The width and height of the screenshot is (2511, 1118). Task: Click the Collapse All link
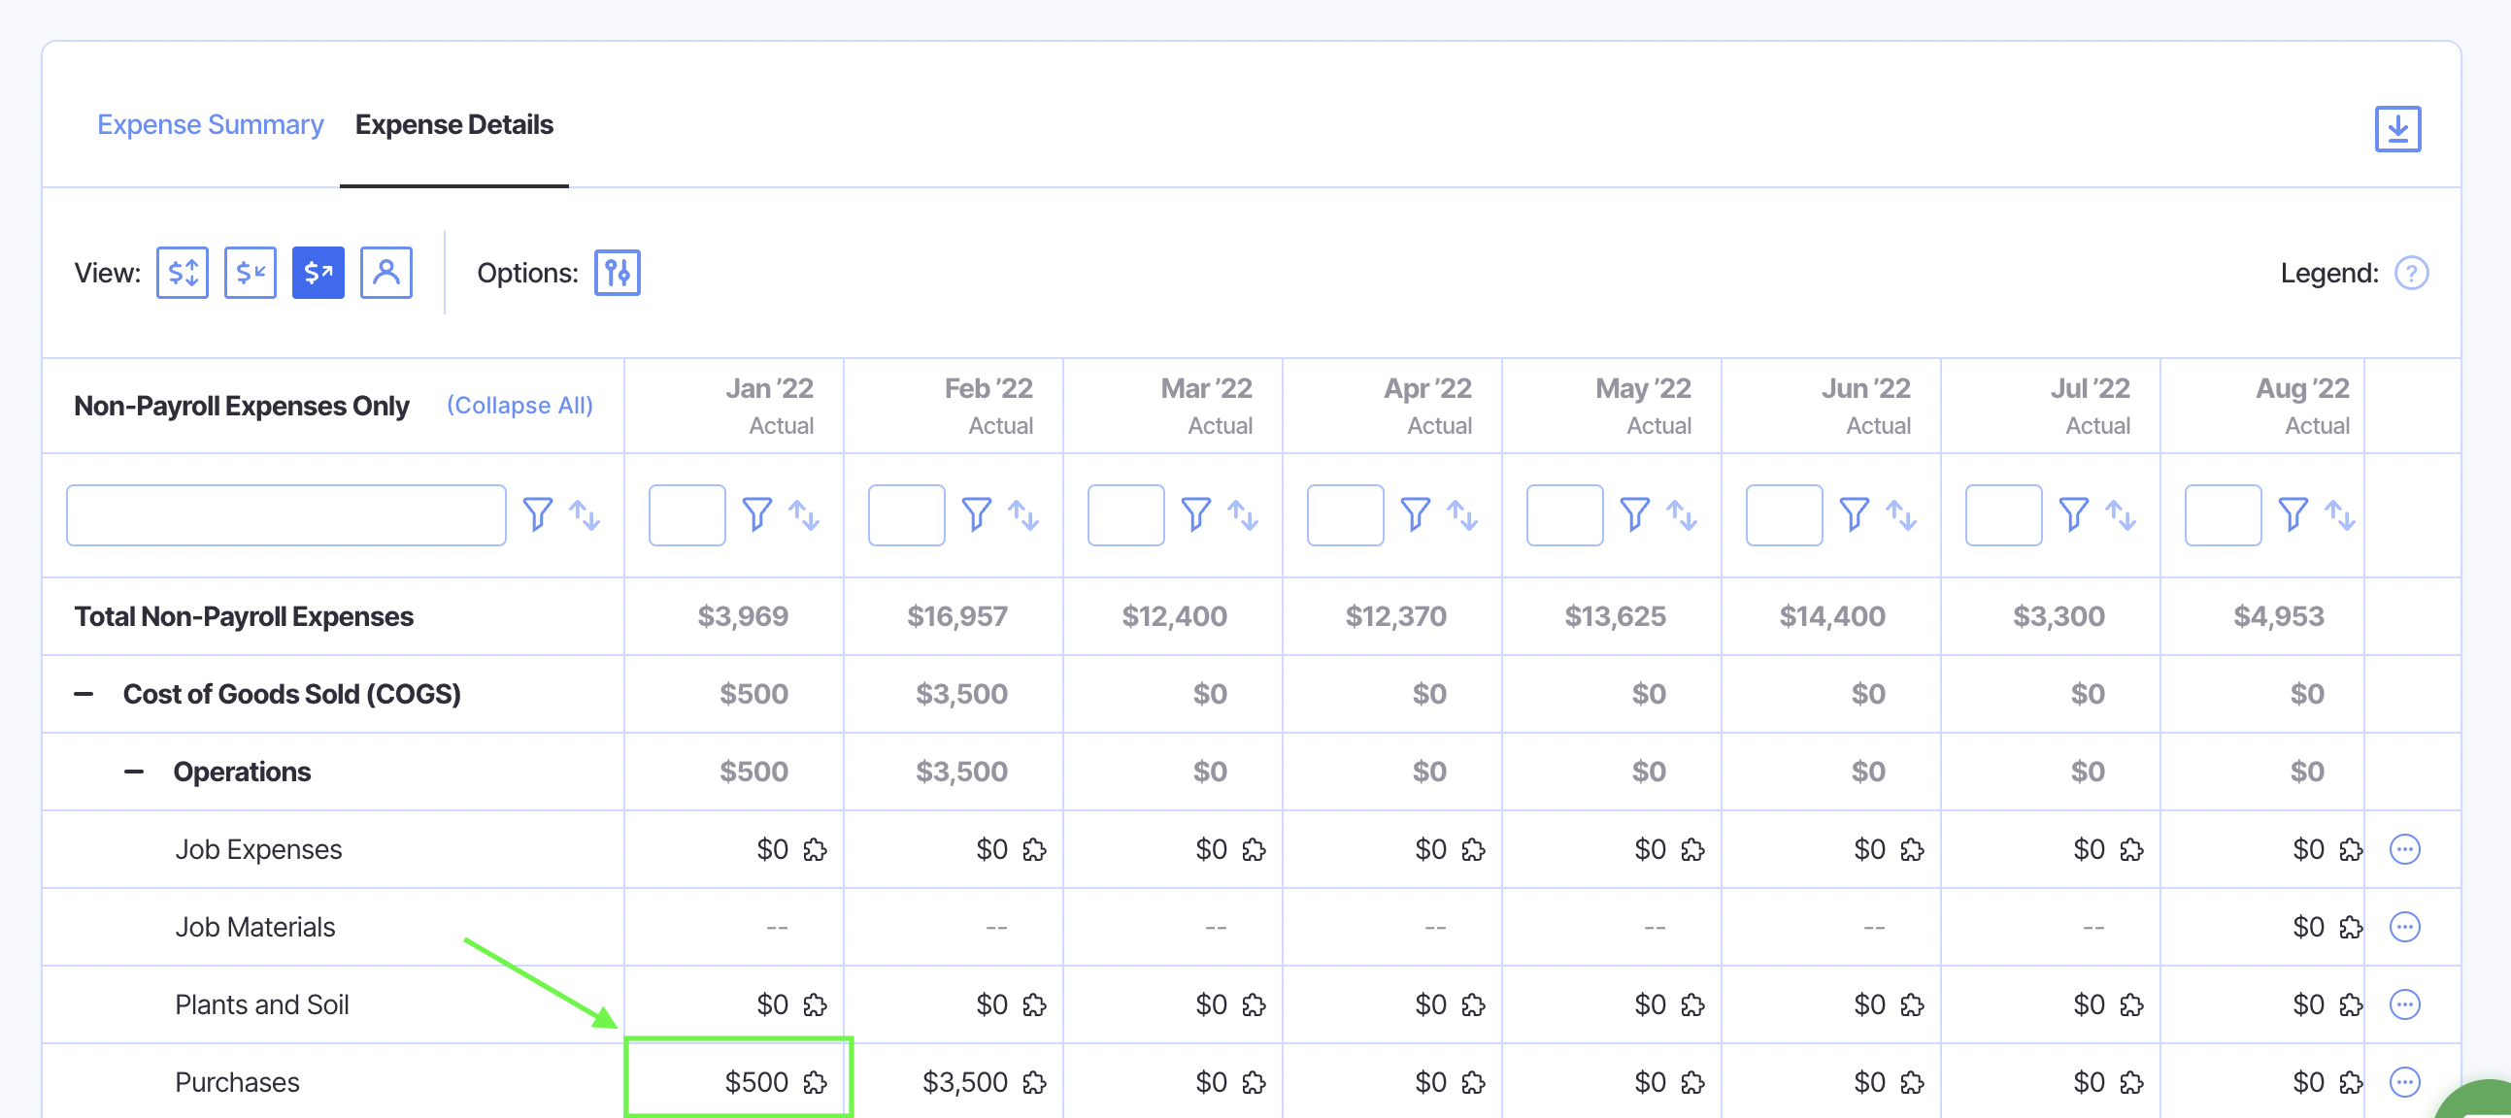(519, 405)
